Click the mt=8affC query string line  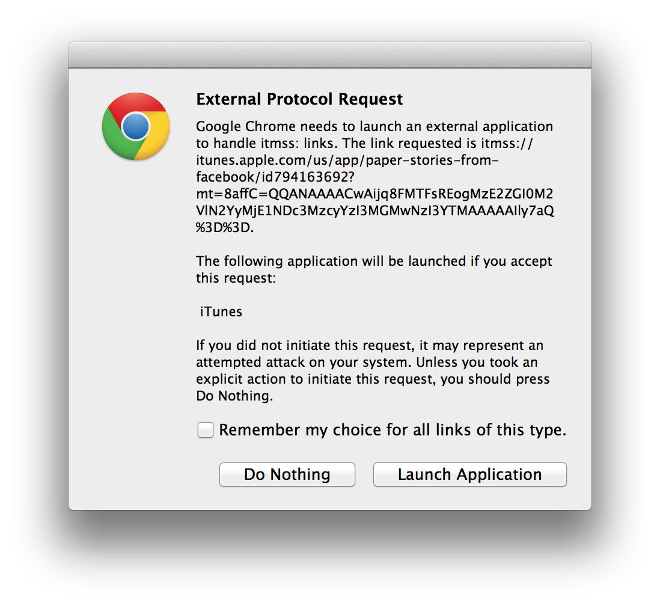coord(374,194)
